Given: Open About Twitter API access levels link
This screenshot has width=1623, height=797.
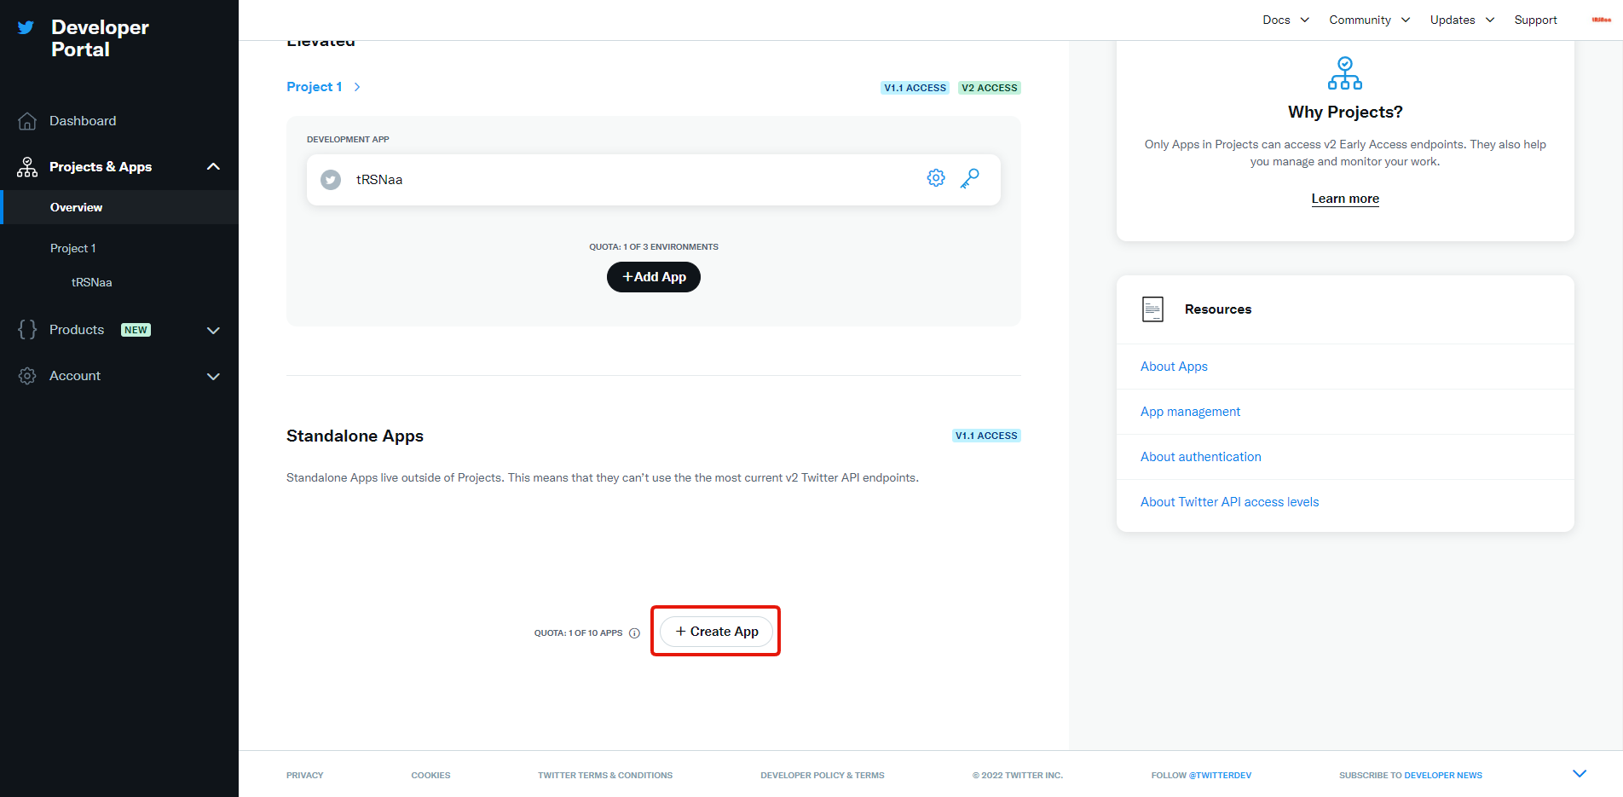Looking at the screenshot, I should click(1229, 501).
